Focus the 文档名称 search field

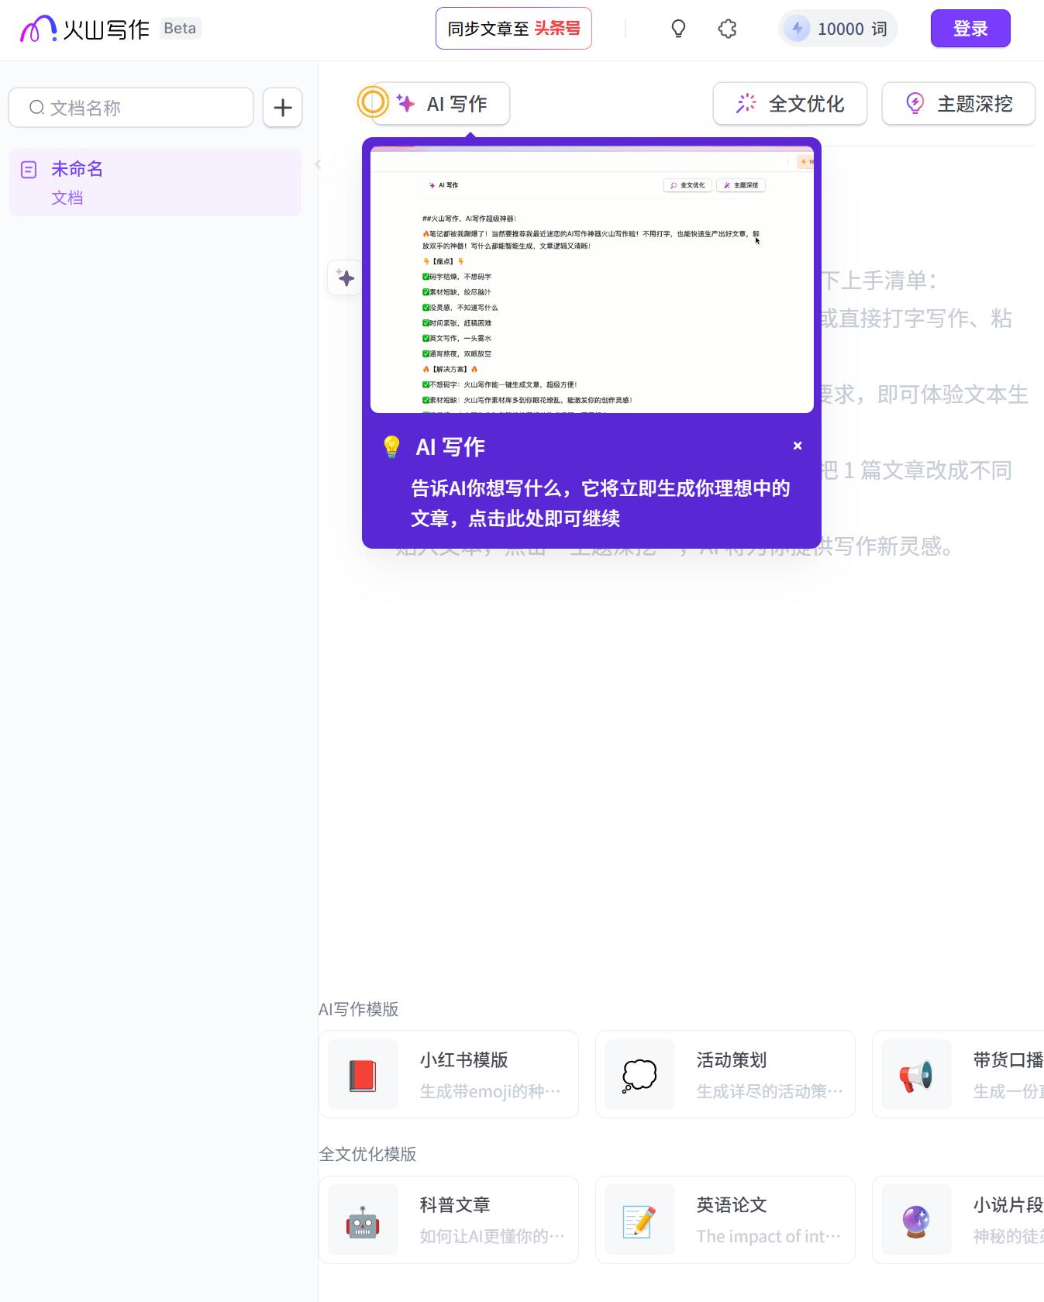pos(131,107)
